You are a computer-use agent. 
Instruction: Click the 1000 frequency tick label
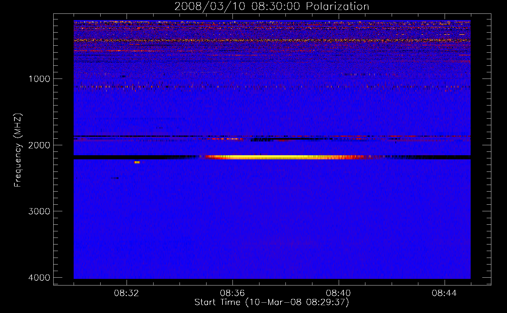click(39, 79)
